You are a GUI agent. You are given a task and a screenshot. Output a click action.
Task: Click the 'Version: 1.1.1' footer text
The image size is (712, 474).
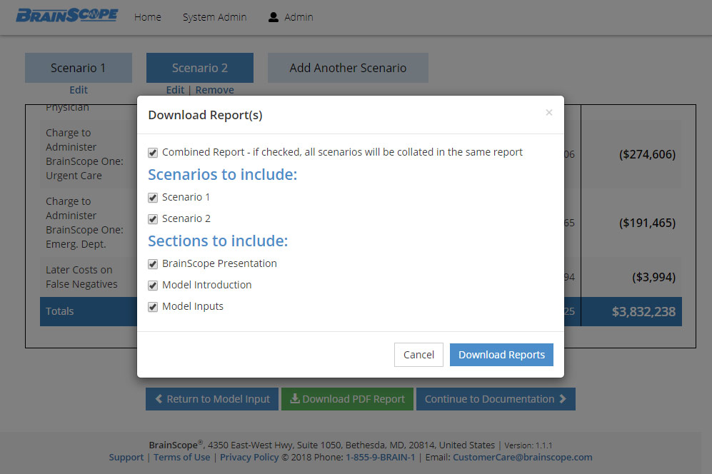pyautogui.click(x=528, y=445)
